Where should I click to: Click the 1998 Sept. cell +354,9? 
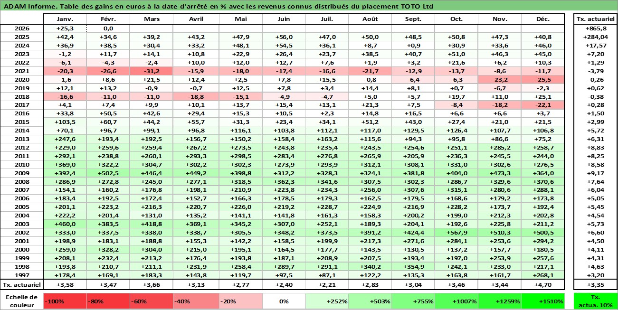[x=413, y=266]
